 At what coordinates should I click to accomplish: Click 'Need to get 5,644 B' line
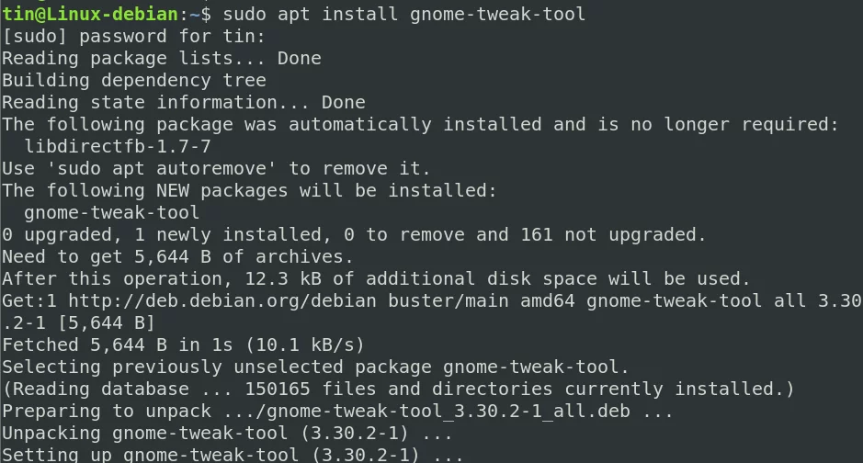[177, 257]
